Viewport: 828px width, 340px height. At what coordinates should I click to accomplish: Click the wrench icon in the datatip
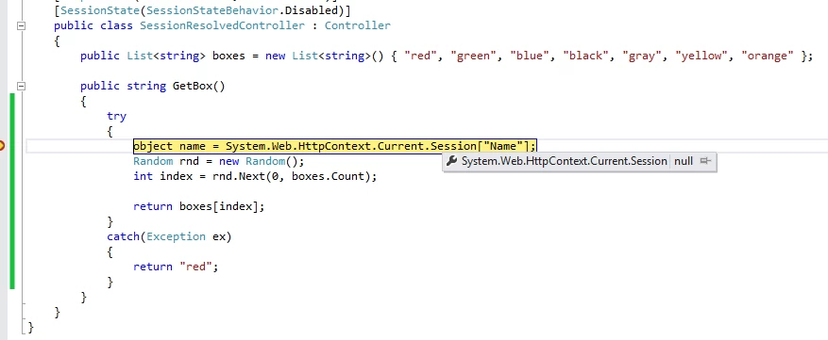(451, 161)
